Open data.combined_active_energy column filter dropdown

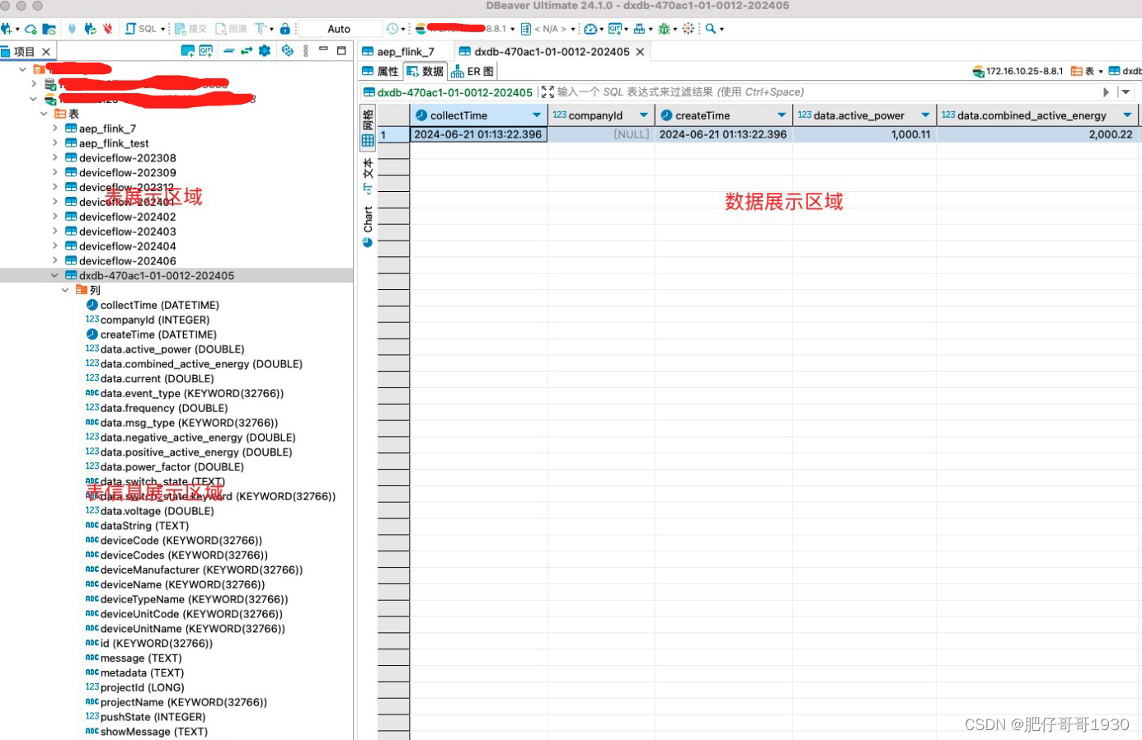click(1127, 115)
